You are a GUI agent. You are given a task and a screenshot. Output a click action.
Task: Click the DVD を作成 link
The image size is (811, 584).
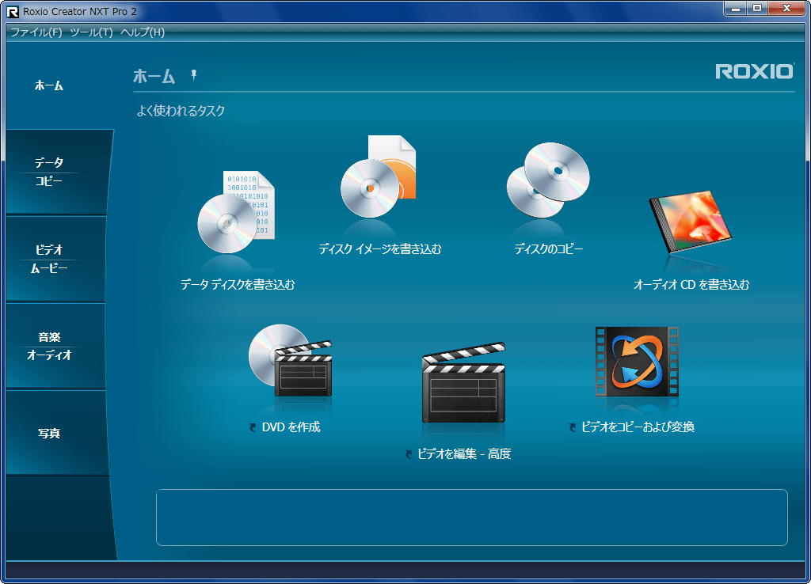click(x=291, y=427)
